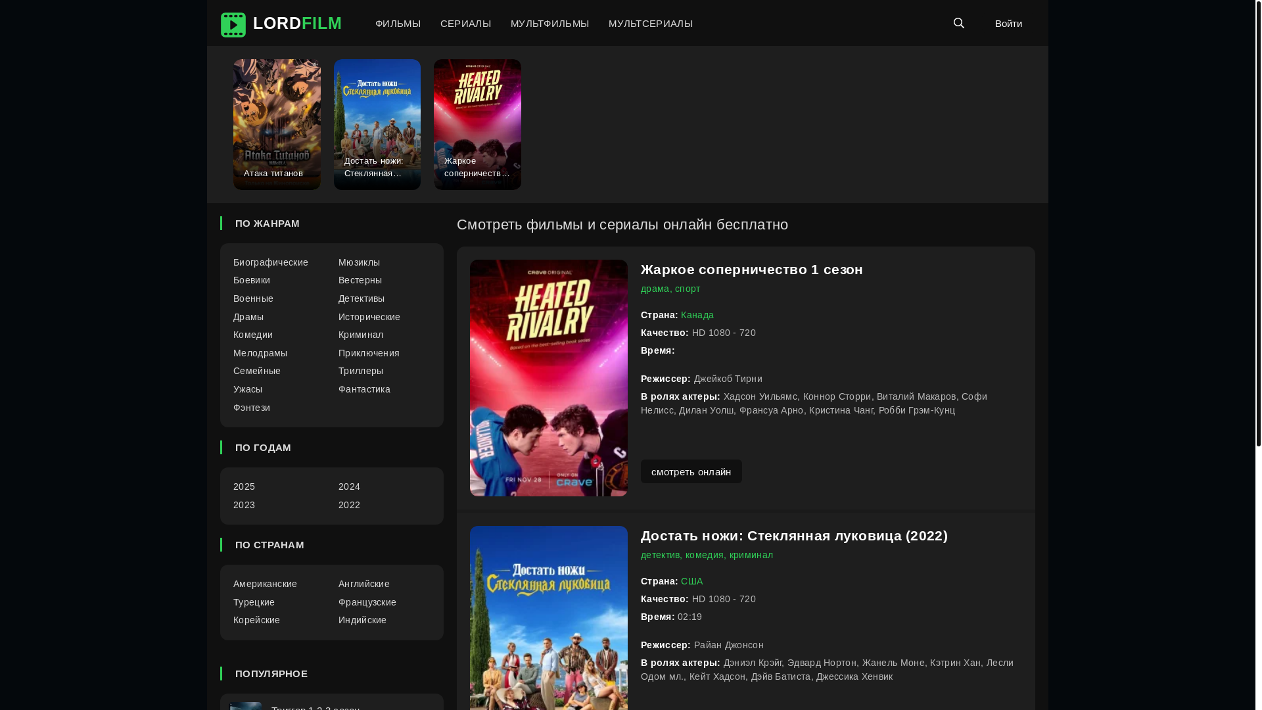Image resolution: width=1262 pixels, height=710 pixels.
Task: Open the СЕРИАЛЫ menu
Action: point(465,24)
